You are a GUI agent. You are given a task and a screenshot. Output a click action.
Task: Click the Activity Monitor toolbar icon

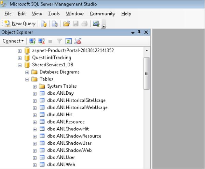tap(96, 24)
